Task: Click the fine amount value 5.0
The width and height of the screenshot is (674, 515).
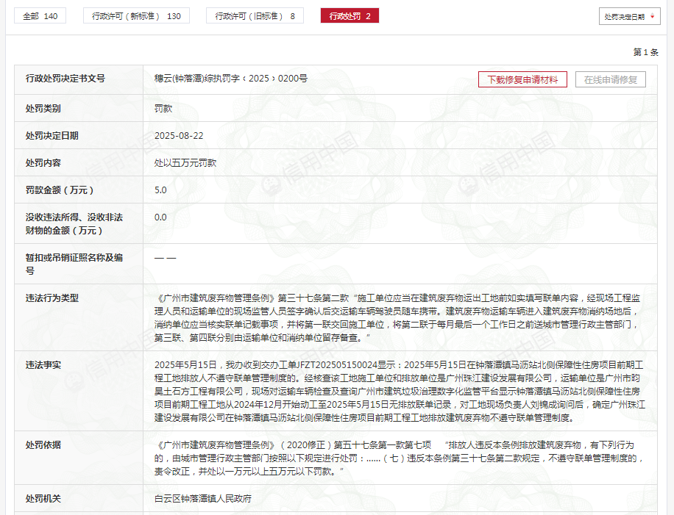Action: [160, 190]
